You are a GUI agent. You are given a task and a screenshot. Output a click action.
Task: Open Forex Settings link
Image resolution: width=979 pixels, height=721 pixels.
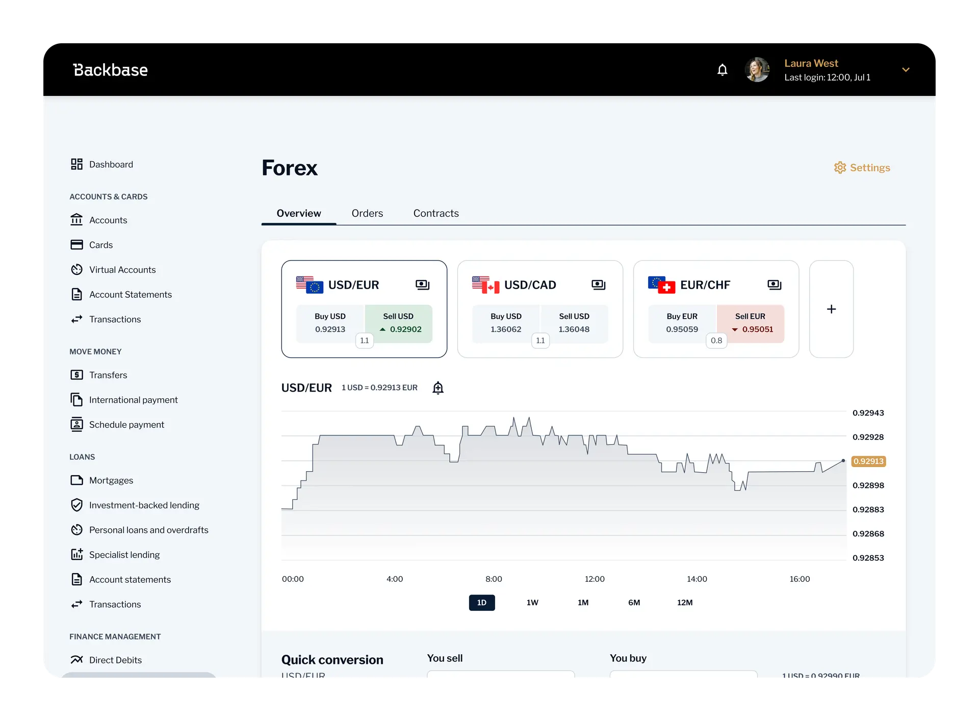pyautogui.click(x=862, y=168)
